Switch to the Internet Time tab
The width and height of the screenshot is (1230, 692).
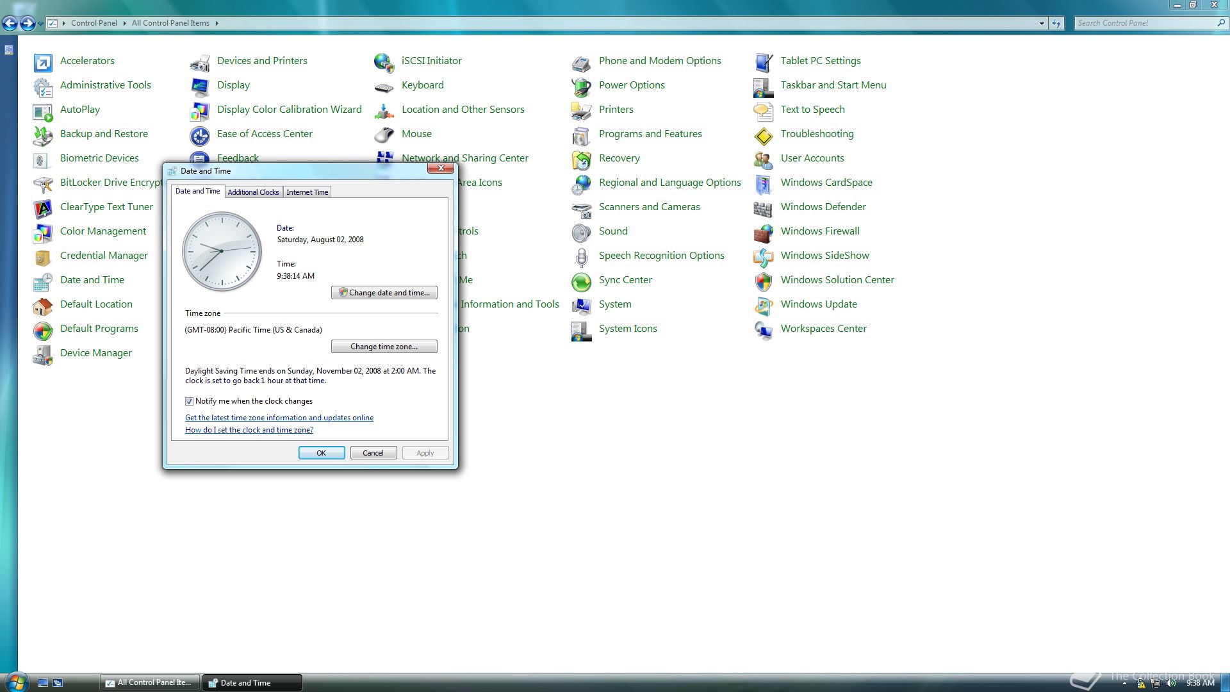tap(307, 192)
